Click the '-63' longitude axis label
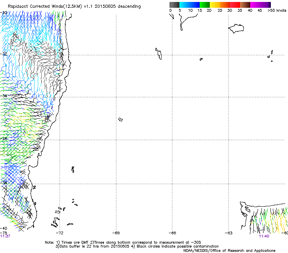 (228, 233)
